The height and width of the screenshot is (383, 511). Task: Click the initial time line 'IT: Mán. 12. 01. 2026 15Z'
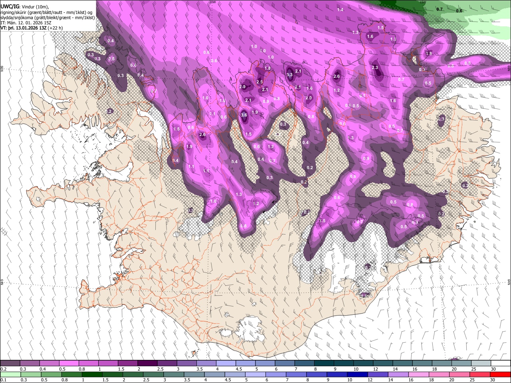tap(26, 23)
